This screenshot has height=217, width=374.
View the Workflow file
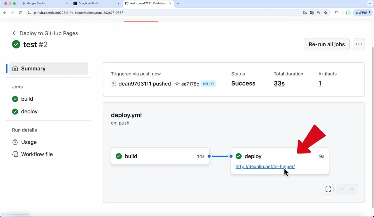(x=33, y=154)
